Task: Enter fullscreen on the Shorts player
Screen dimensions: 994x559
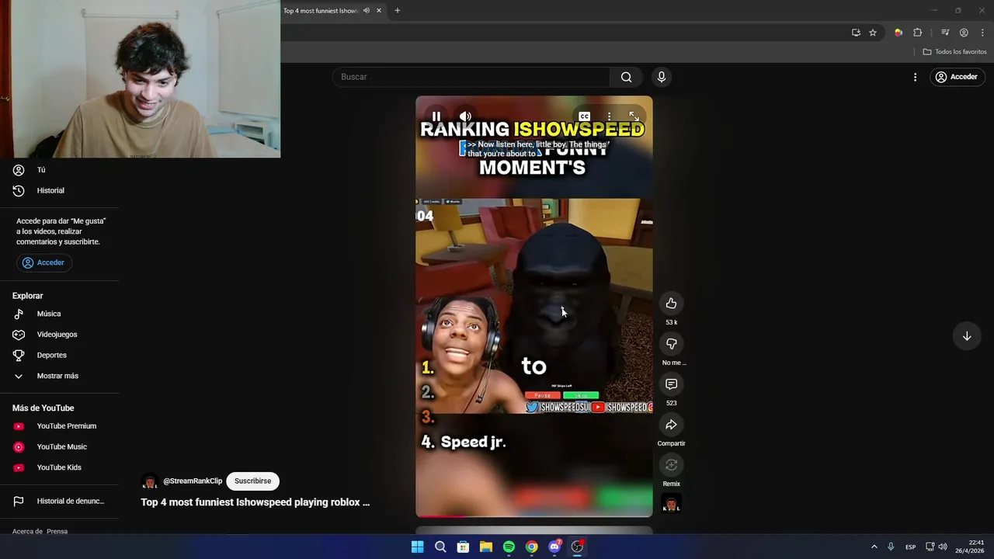Action: pos(634,116)
